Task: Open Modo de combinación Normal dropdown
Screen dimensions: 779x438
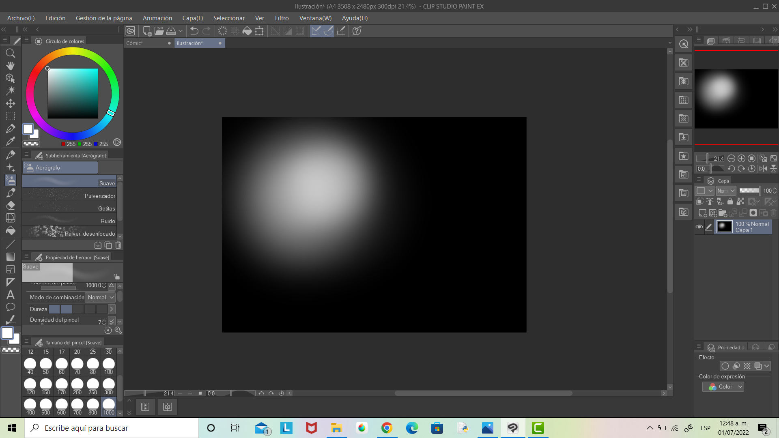Action: point(101,298)
